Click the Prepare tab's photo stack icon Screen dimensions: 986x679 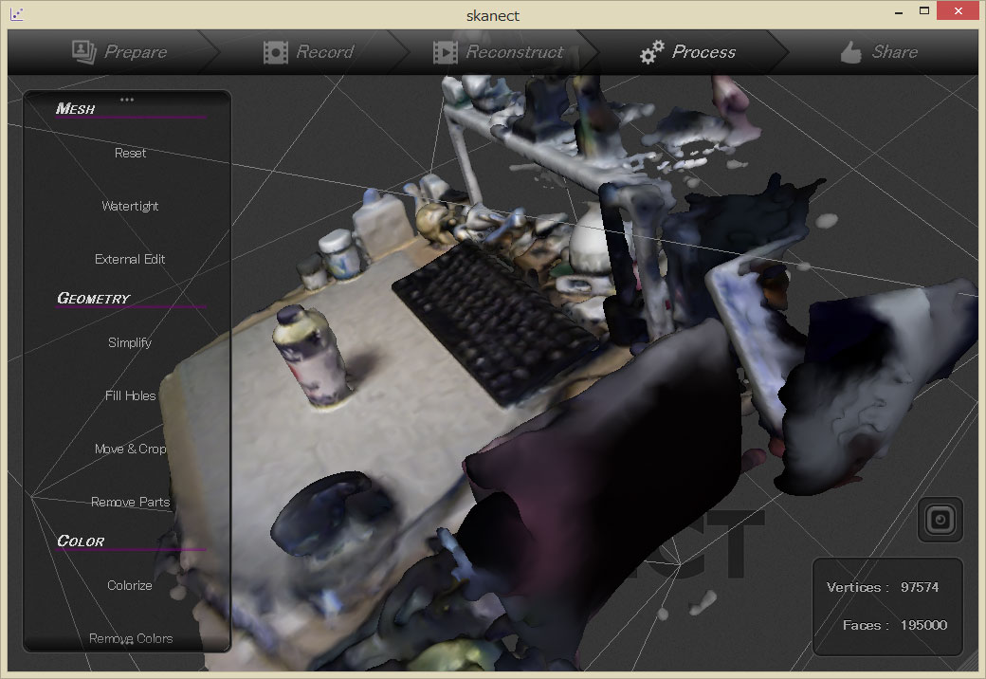coord(84,51)
